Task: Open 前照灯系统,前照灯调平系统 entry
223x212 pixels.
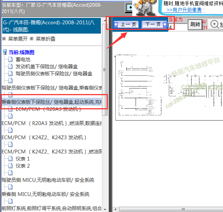Action: pos(52,208)
